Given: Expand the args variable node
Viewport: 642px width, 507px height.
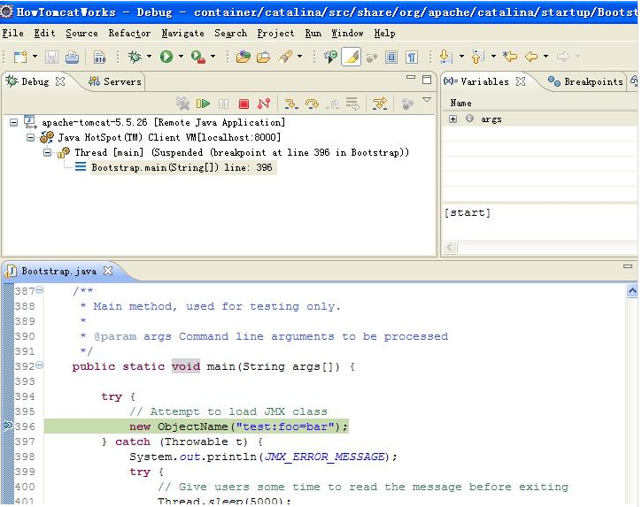Looking at the screenshot, I should coord(452,119).
